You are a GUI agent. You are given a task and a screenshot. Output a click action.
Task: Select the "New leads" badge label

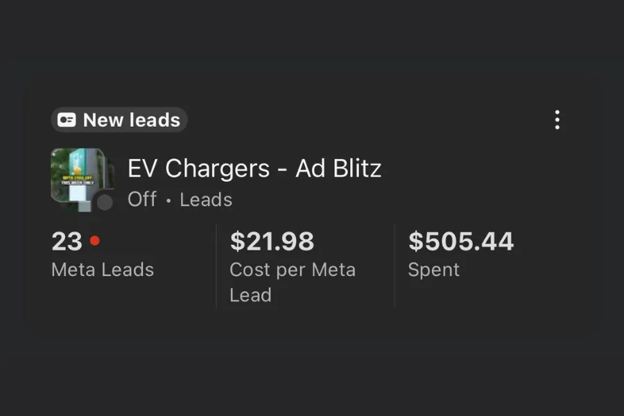[x=131, y=120]
